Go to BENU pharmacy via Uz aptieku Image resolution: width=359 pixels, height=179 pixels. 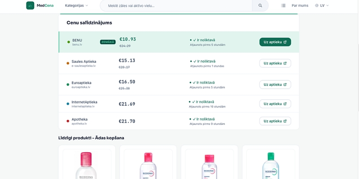275,42
